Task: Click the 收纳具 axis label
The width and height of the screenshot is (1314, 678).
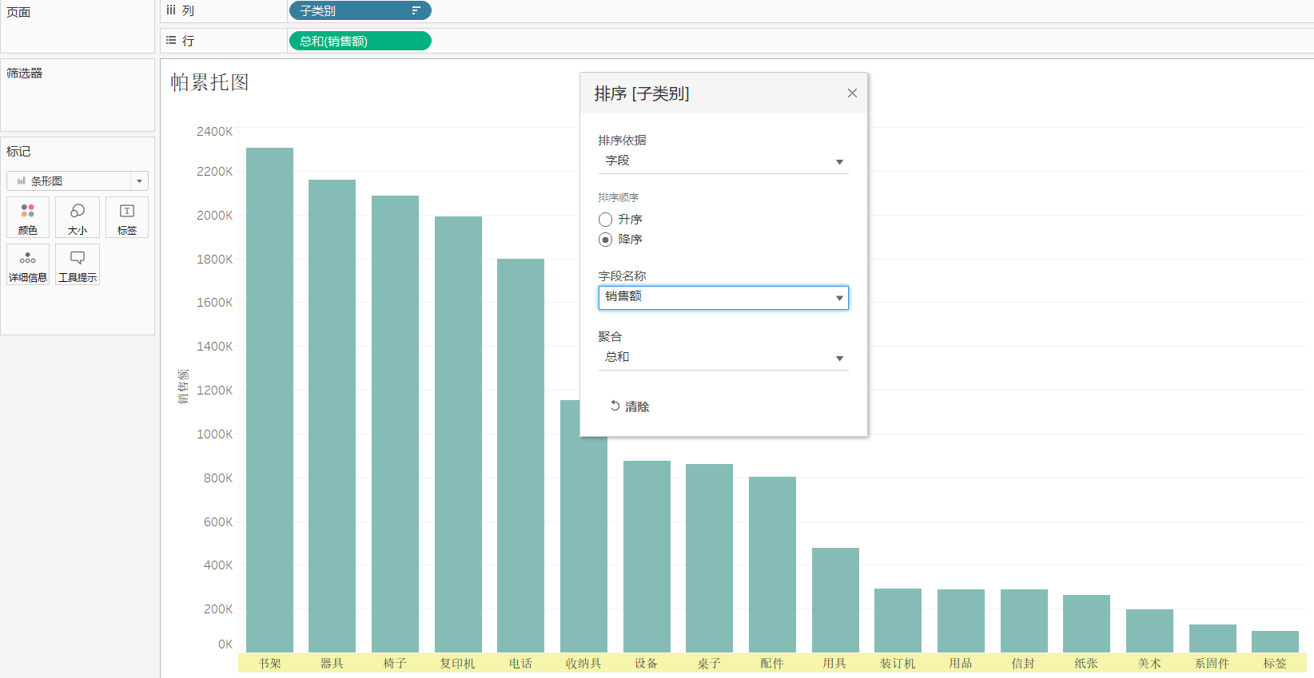Action: (x=583, y=663)
